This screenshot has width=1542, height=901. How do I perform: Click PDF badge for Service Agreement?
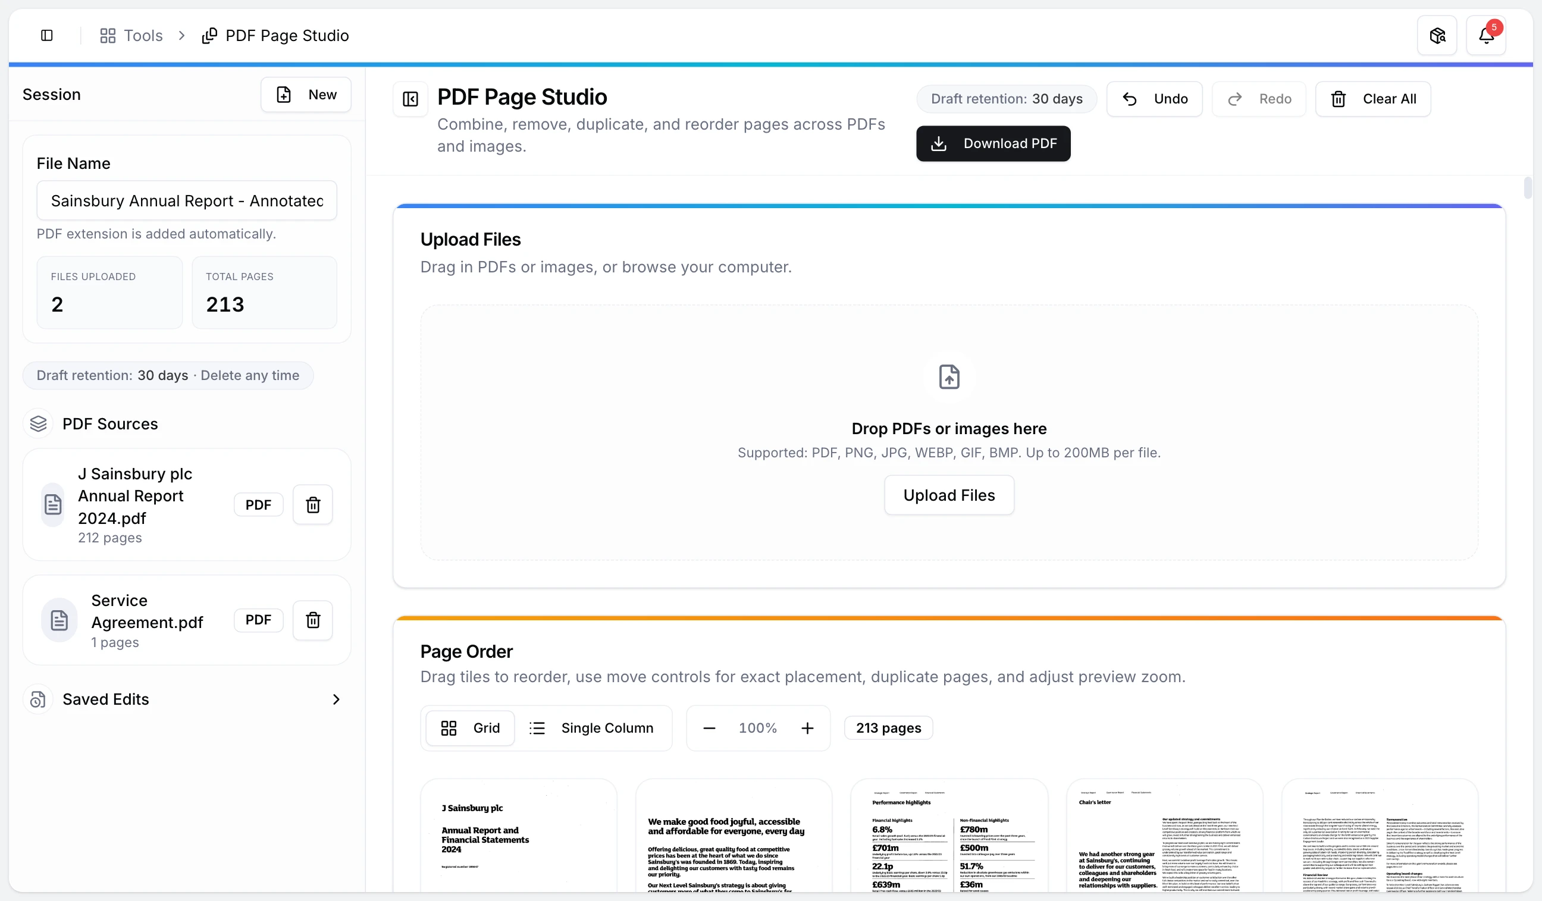pyautogui.click(x=258, y=620)
